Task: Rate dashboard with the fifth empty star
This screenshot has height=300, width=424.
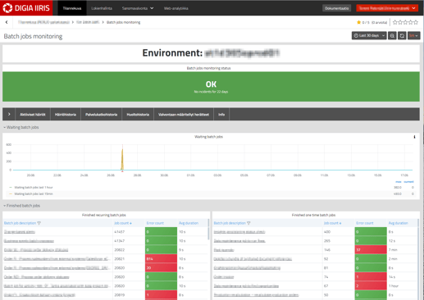Action: (x=416, y=22)
